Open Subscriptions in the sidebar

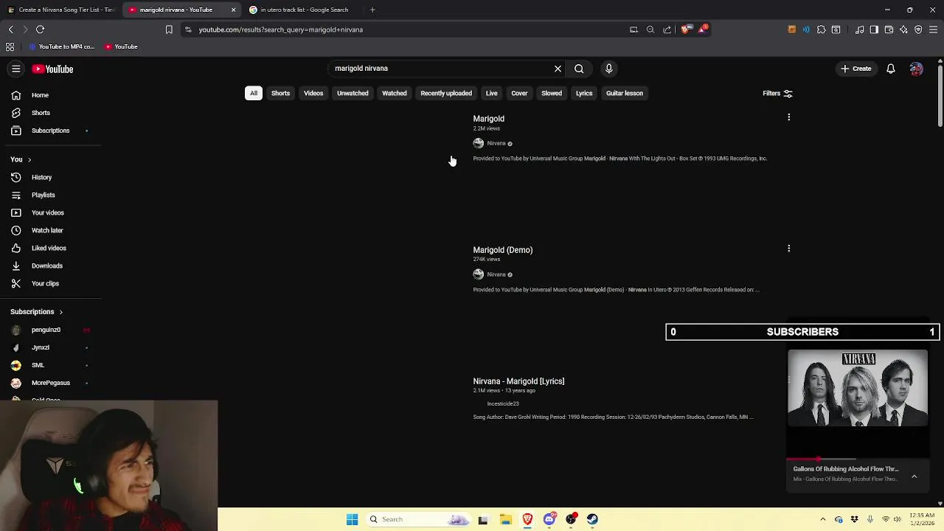pos(50,131)
